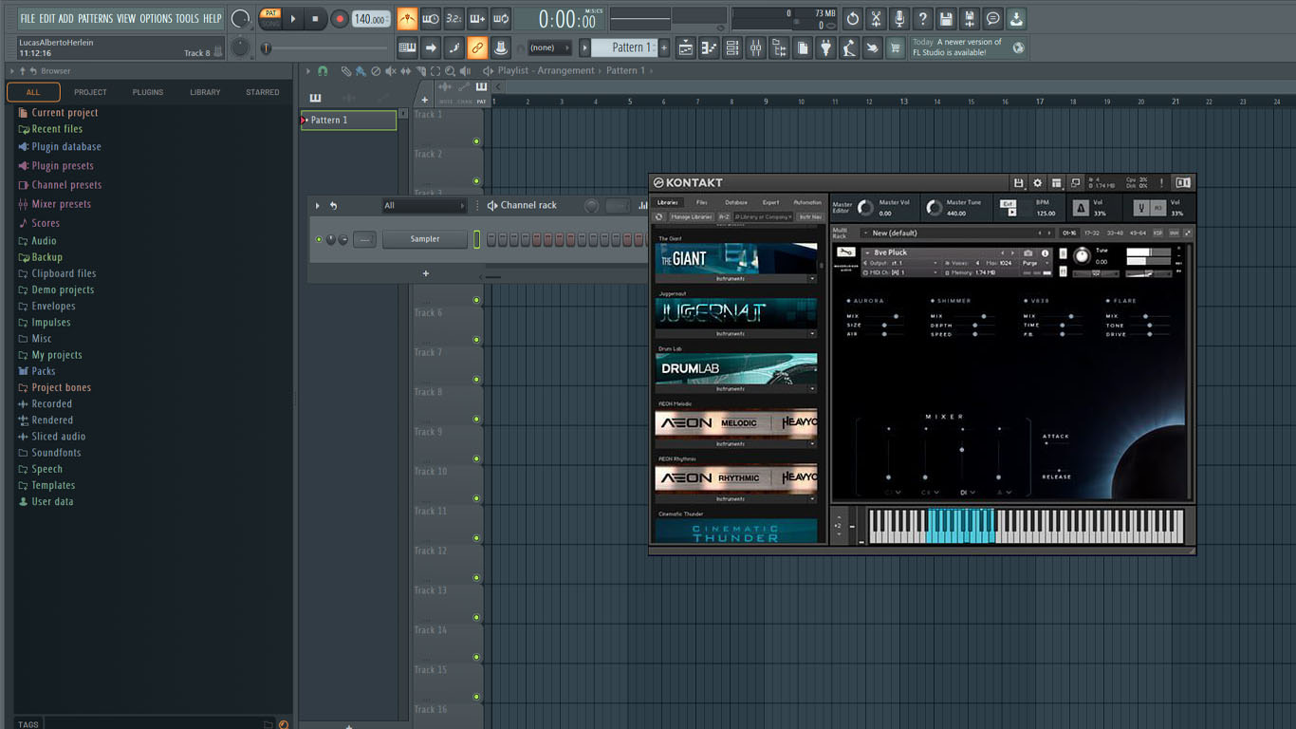The image size is (1296, 729).
Task: Open The Giant Instruments dropdown
Action: coord(736,279)
